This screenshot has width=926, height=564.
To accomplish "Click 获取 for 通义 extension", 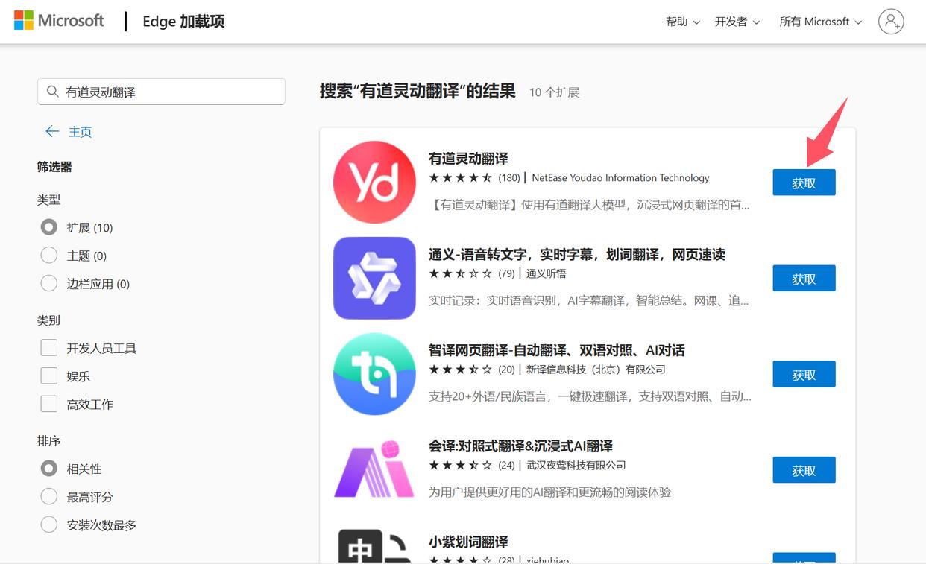I will pyautogui.click(x=804, y=279).
